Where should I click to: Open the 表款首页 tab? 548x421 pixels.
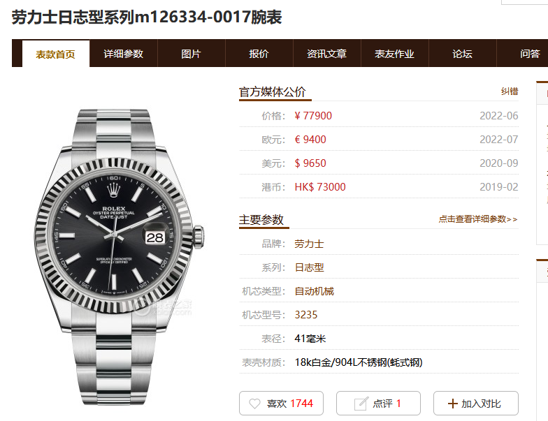[x=56, y=54]
